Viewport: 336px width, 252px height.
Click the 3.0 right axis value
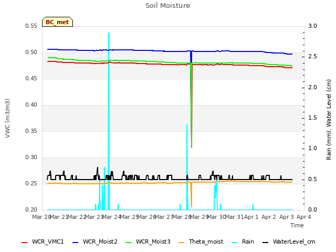point(312,26)
